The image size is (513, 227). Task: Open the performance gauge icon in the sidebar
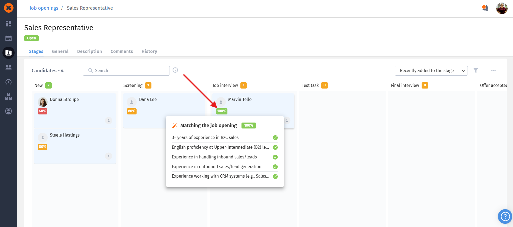(x=9, y=82)
